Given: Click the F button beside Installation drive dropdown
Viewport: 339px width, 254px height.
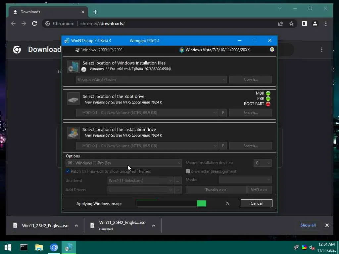Looking at the screenshot, I should (x=223, y=146).
